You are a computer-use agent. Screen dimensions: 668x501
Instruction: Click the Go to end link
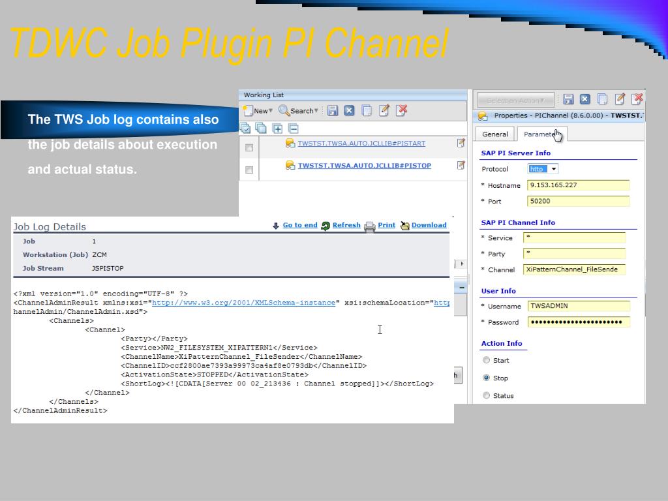[300, 225]
